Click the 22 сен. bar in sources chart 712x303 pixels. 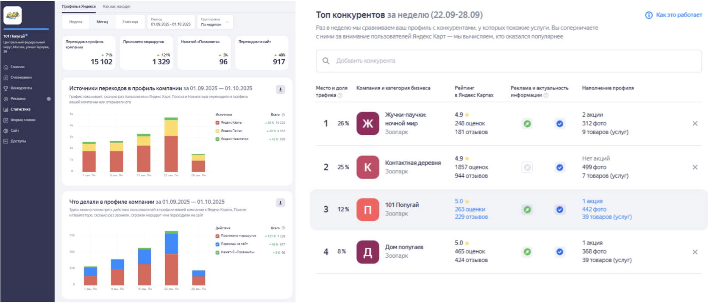(171, 145)
